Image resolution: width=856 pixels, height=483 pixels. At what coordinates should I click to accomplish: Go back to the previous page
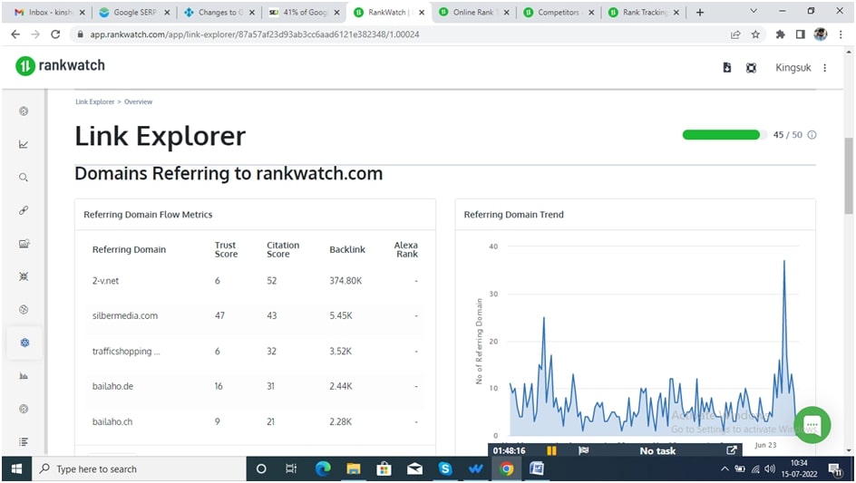click(15, 34)
